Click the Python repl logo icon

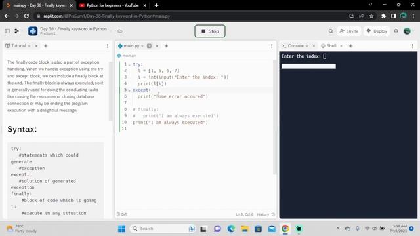(x=33, y=31)
